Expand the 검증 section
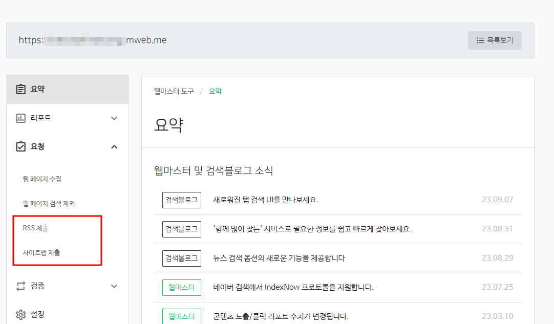 tap(115, 286)
